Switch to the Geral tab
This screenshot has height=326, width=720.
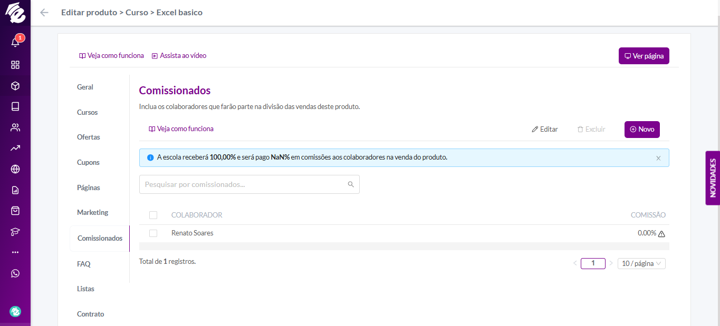point(85,87)
